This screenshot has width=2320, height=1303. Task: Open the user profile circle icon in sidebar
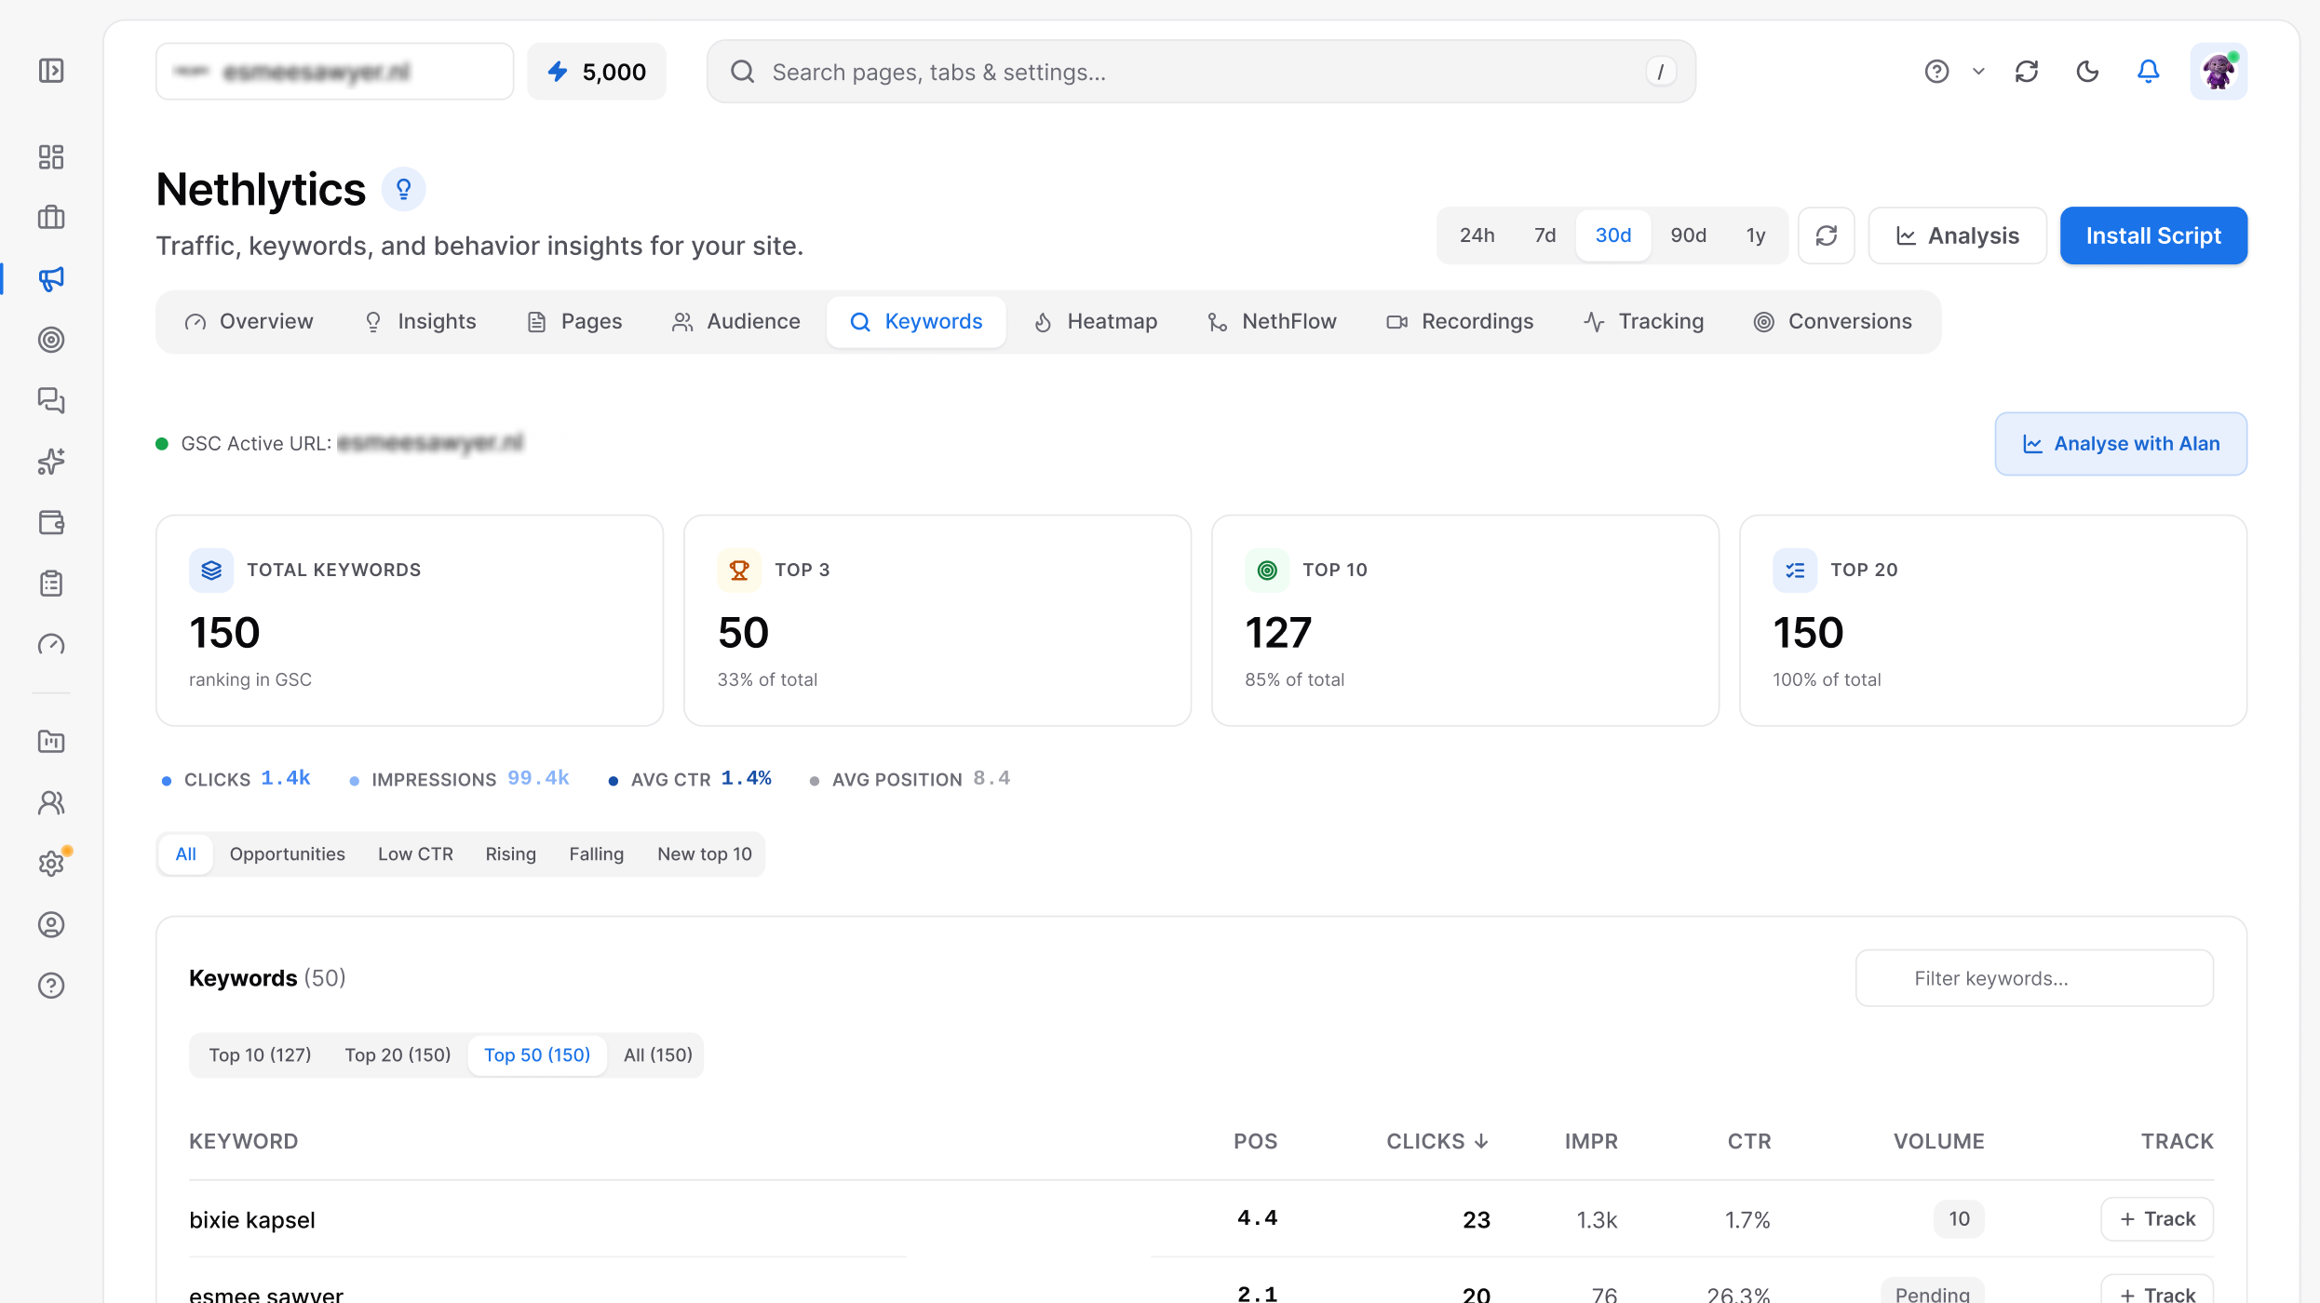[x=51, y=924]
